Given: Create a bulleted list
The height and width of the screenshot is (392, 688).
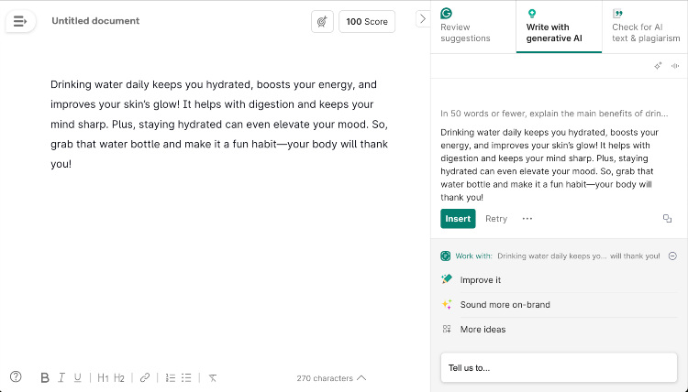Looking at the screenshot, I should pos(186,377).
